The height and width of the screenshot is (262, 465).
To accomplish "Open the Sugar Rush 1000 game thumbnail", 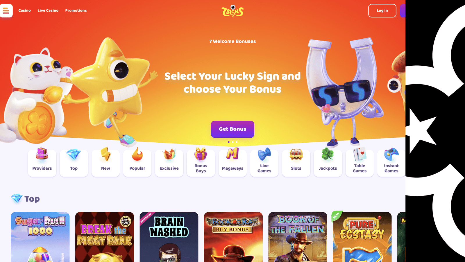I will (40, 237).
